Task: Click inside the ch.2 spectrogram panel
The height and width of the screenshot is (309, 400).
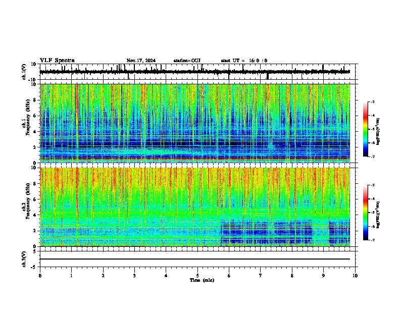Action: coord(195,207)
